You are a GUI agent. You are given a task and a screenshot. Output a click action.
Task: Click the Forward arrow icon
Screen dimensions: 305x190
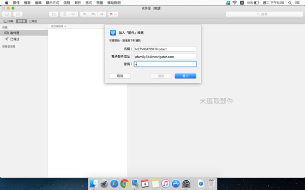pyautogui.click(x=102, y=14)
